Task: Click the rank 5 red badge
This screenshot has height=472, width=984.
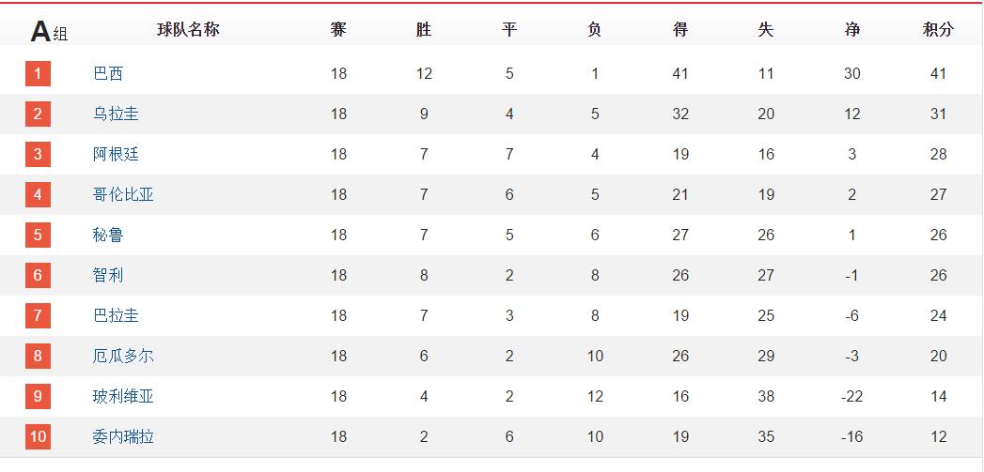Action: (38, 235)
